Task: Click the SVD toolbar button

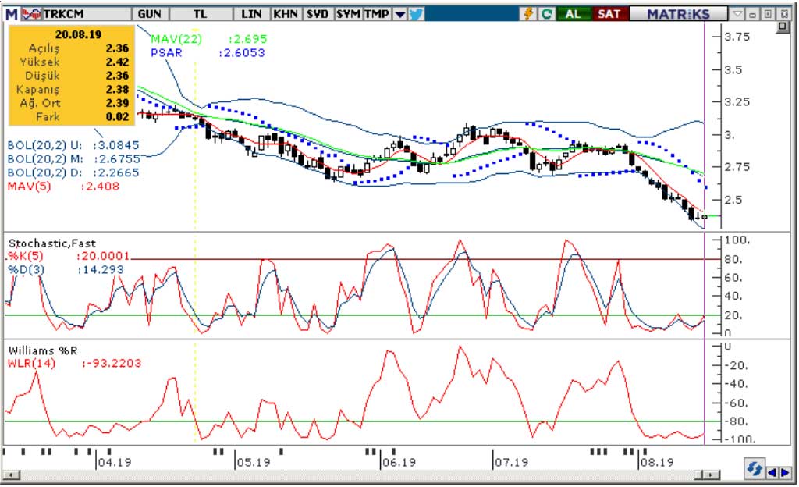Action: 318,14
